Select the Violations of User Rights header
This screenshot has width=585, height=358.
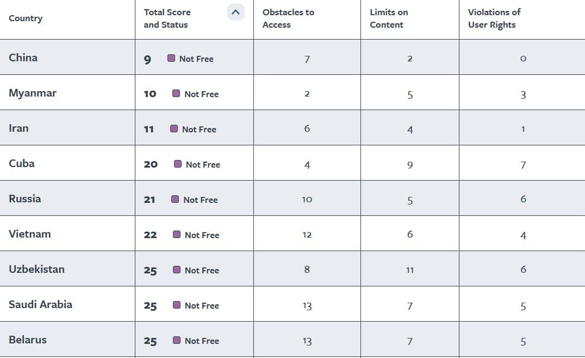[494, 18]
